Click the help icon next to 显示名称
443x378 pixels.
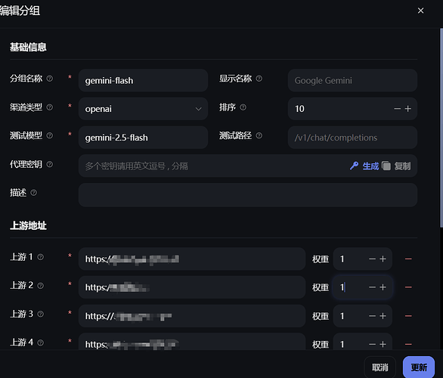point(259,79)
